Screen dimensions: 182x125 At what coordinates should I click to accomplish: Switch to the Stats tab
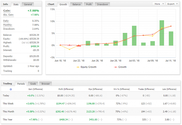tap(16, 4)
